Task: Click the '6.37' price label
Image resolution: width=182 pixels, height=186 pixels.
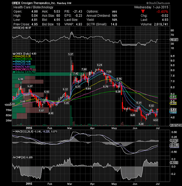Action: click(30, 86)
